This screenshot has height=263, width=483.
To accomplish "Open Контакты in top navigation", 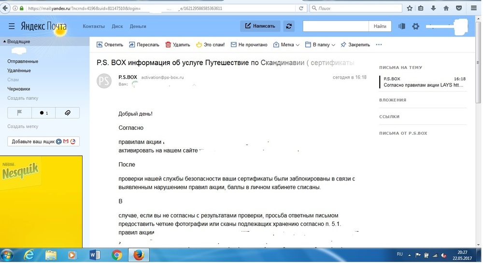I will click(x=94, y=26).
